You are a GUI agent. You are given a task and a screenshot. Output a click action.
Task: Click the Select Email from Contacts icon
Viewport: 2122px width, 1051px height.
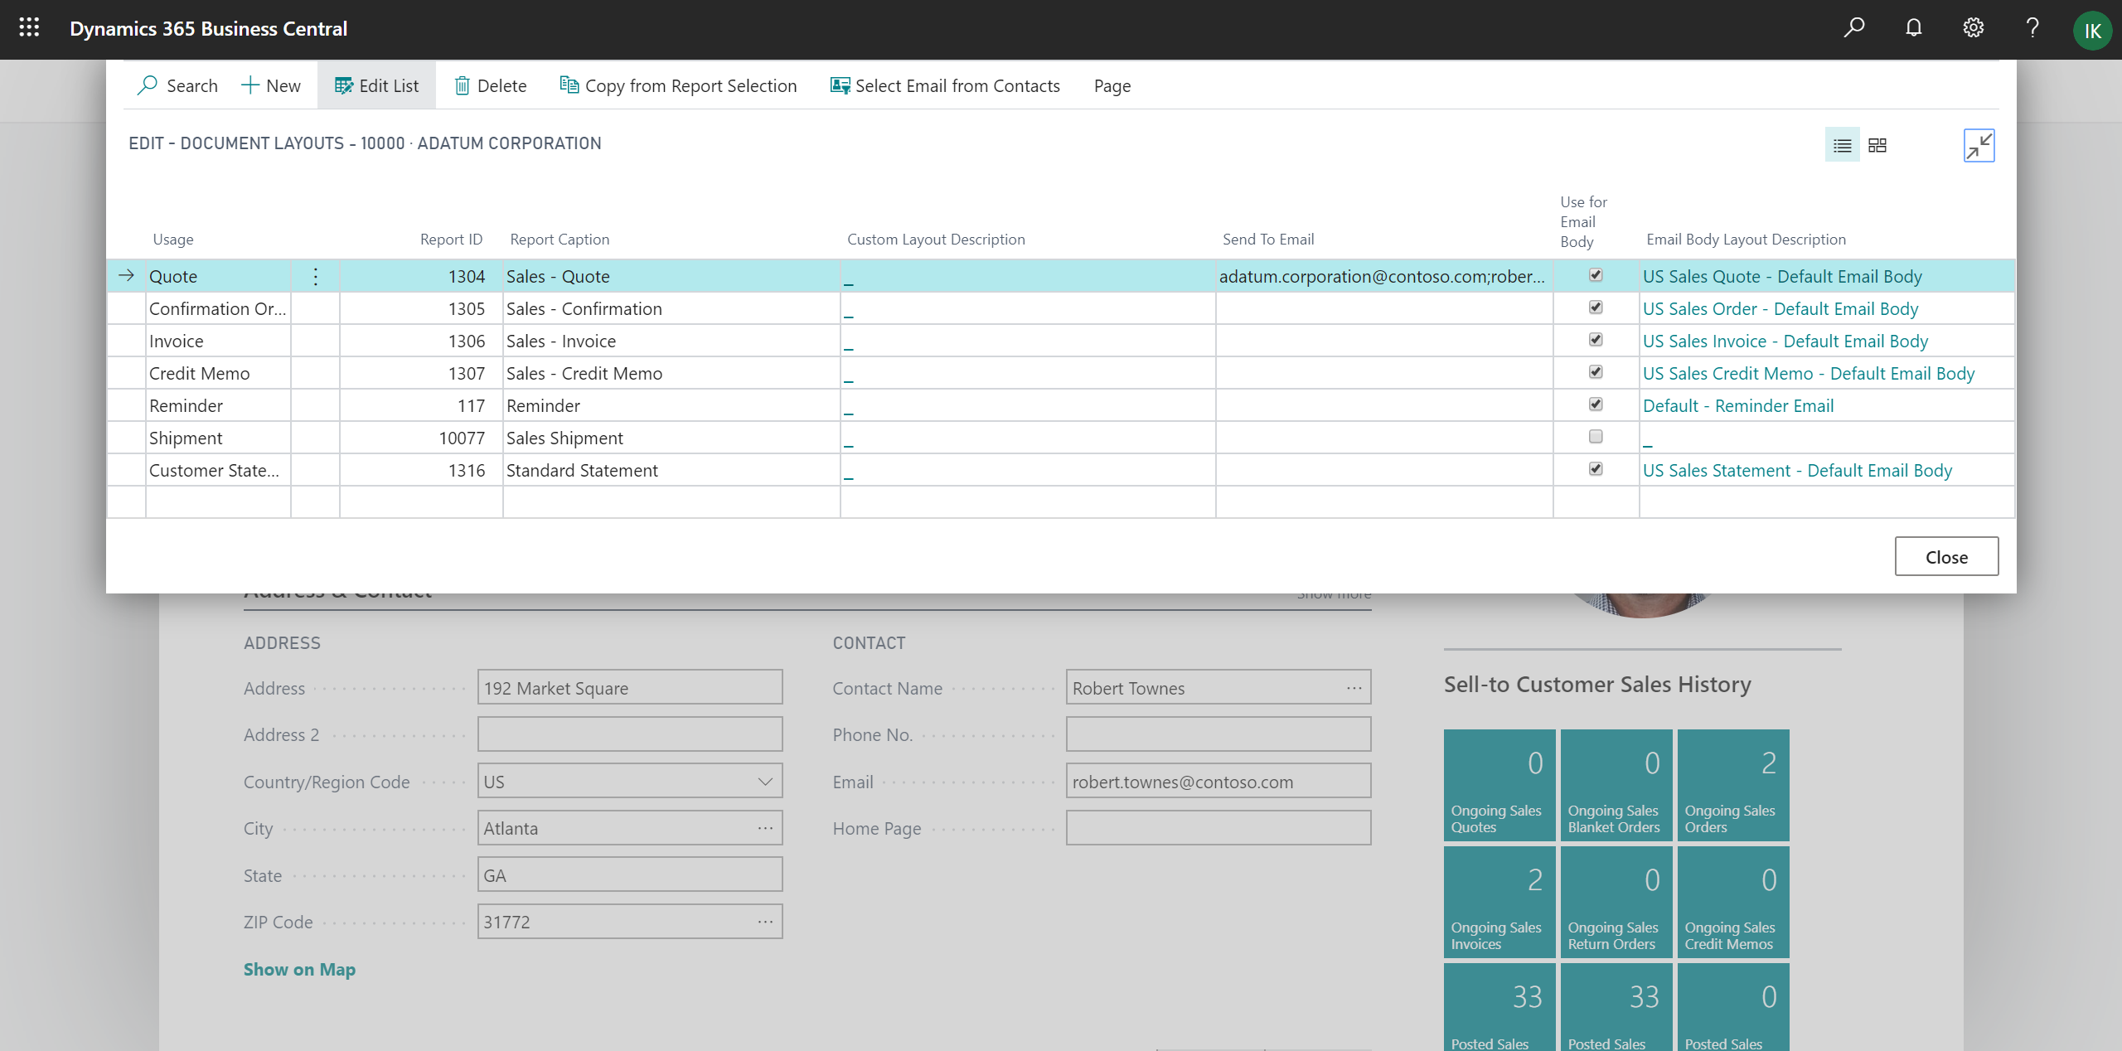pyautogui.click(x=836, y=85)
